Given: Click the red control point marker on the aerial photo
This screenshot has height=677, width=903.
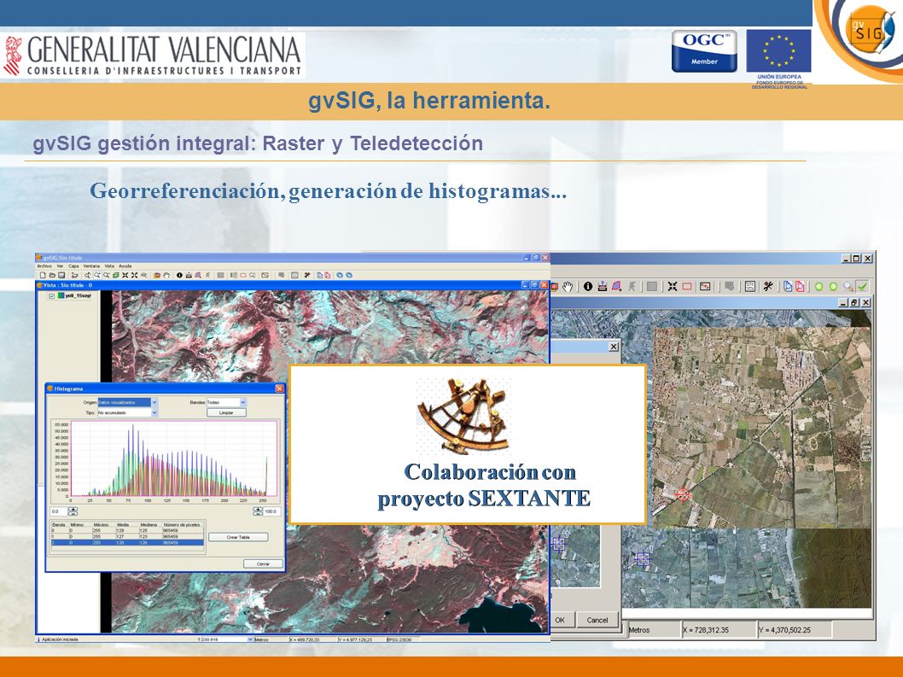Looking at the screenshot, I should 683,495.
